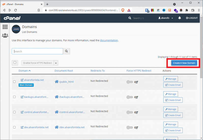This screenshot has width=203, height=140.
Task: Open the documentation link
Action: [x=109, y=40]
